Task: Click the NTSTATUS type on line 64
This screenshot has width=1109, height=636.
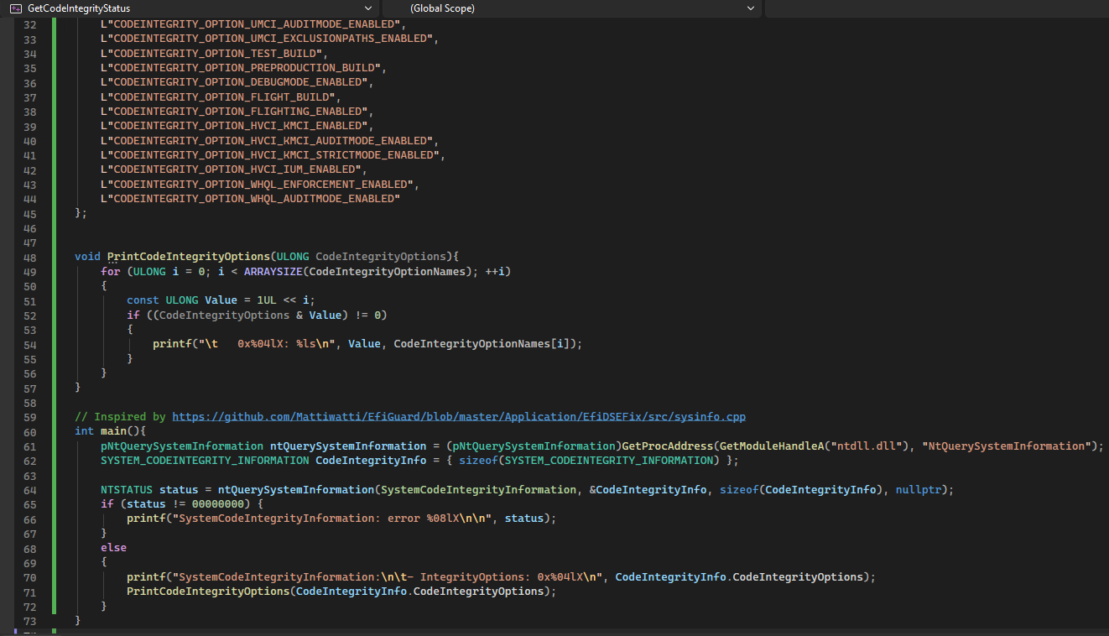Action: coord(127,490)
